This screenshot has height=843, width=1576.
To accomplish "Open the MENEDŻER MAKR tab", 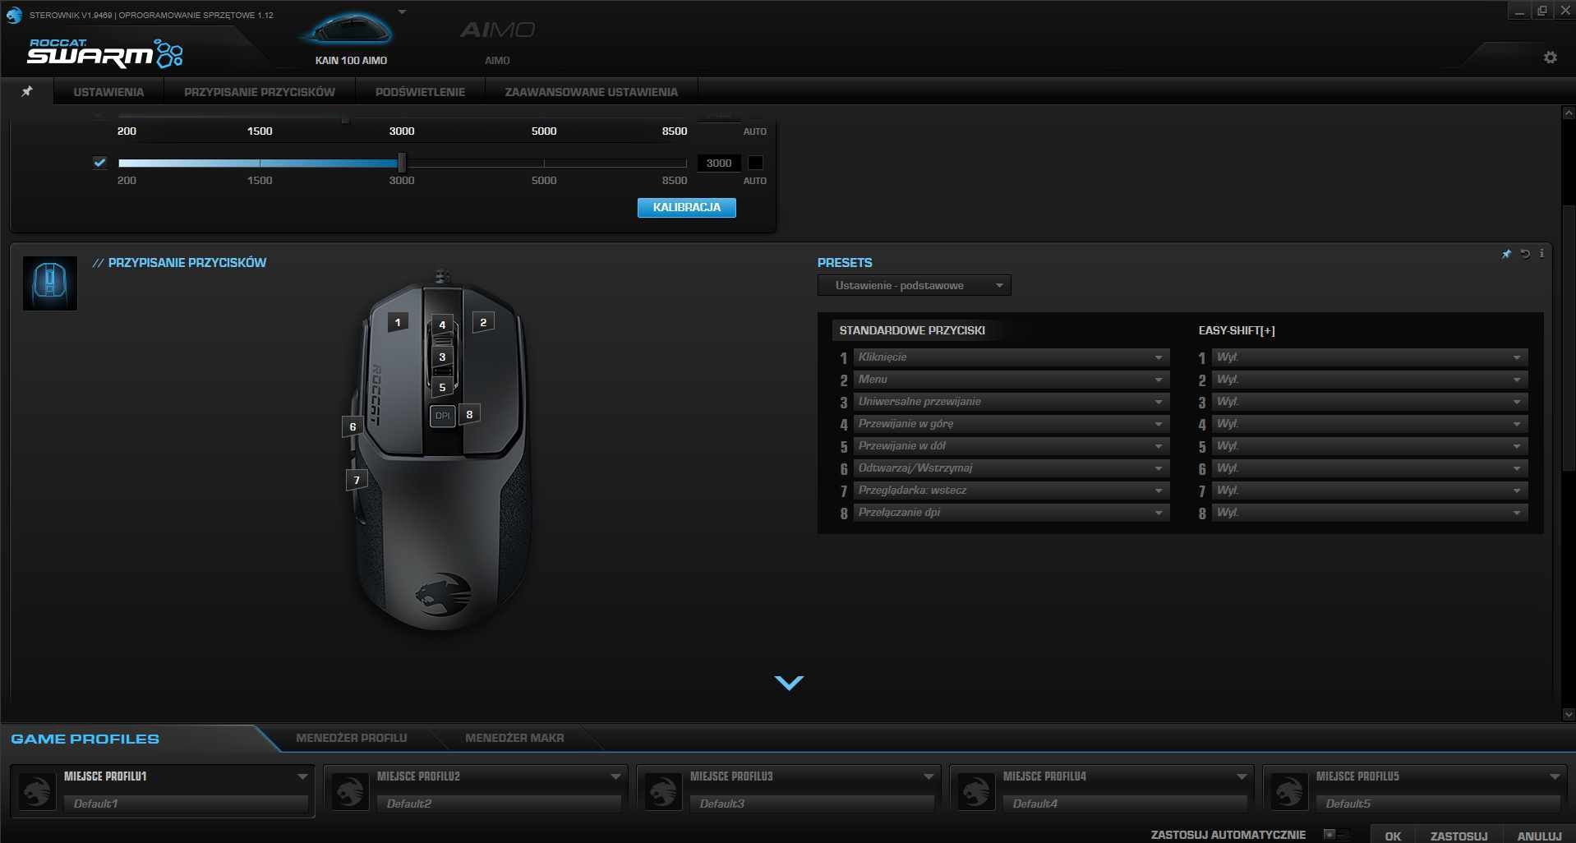I will pyautogui.click(x=514, y=738).
